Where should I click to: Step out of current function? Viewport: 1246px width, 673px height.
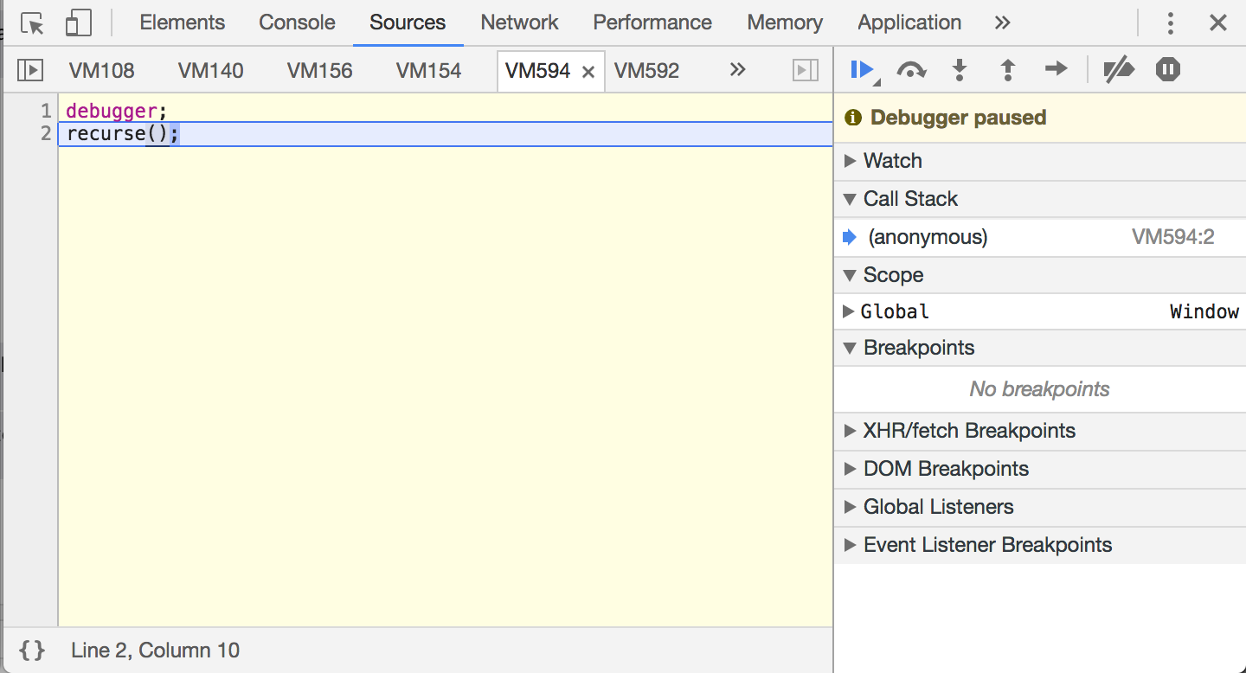pyautogui.click(x=1008, y=70)
